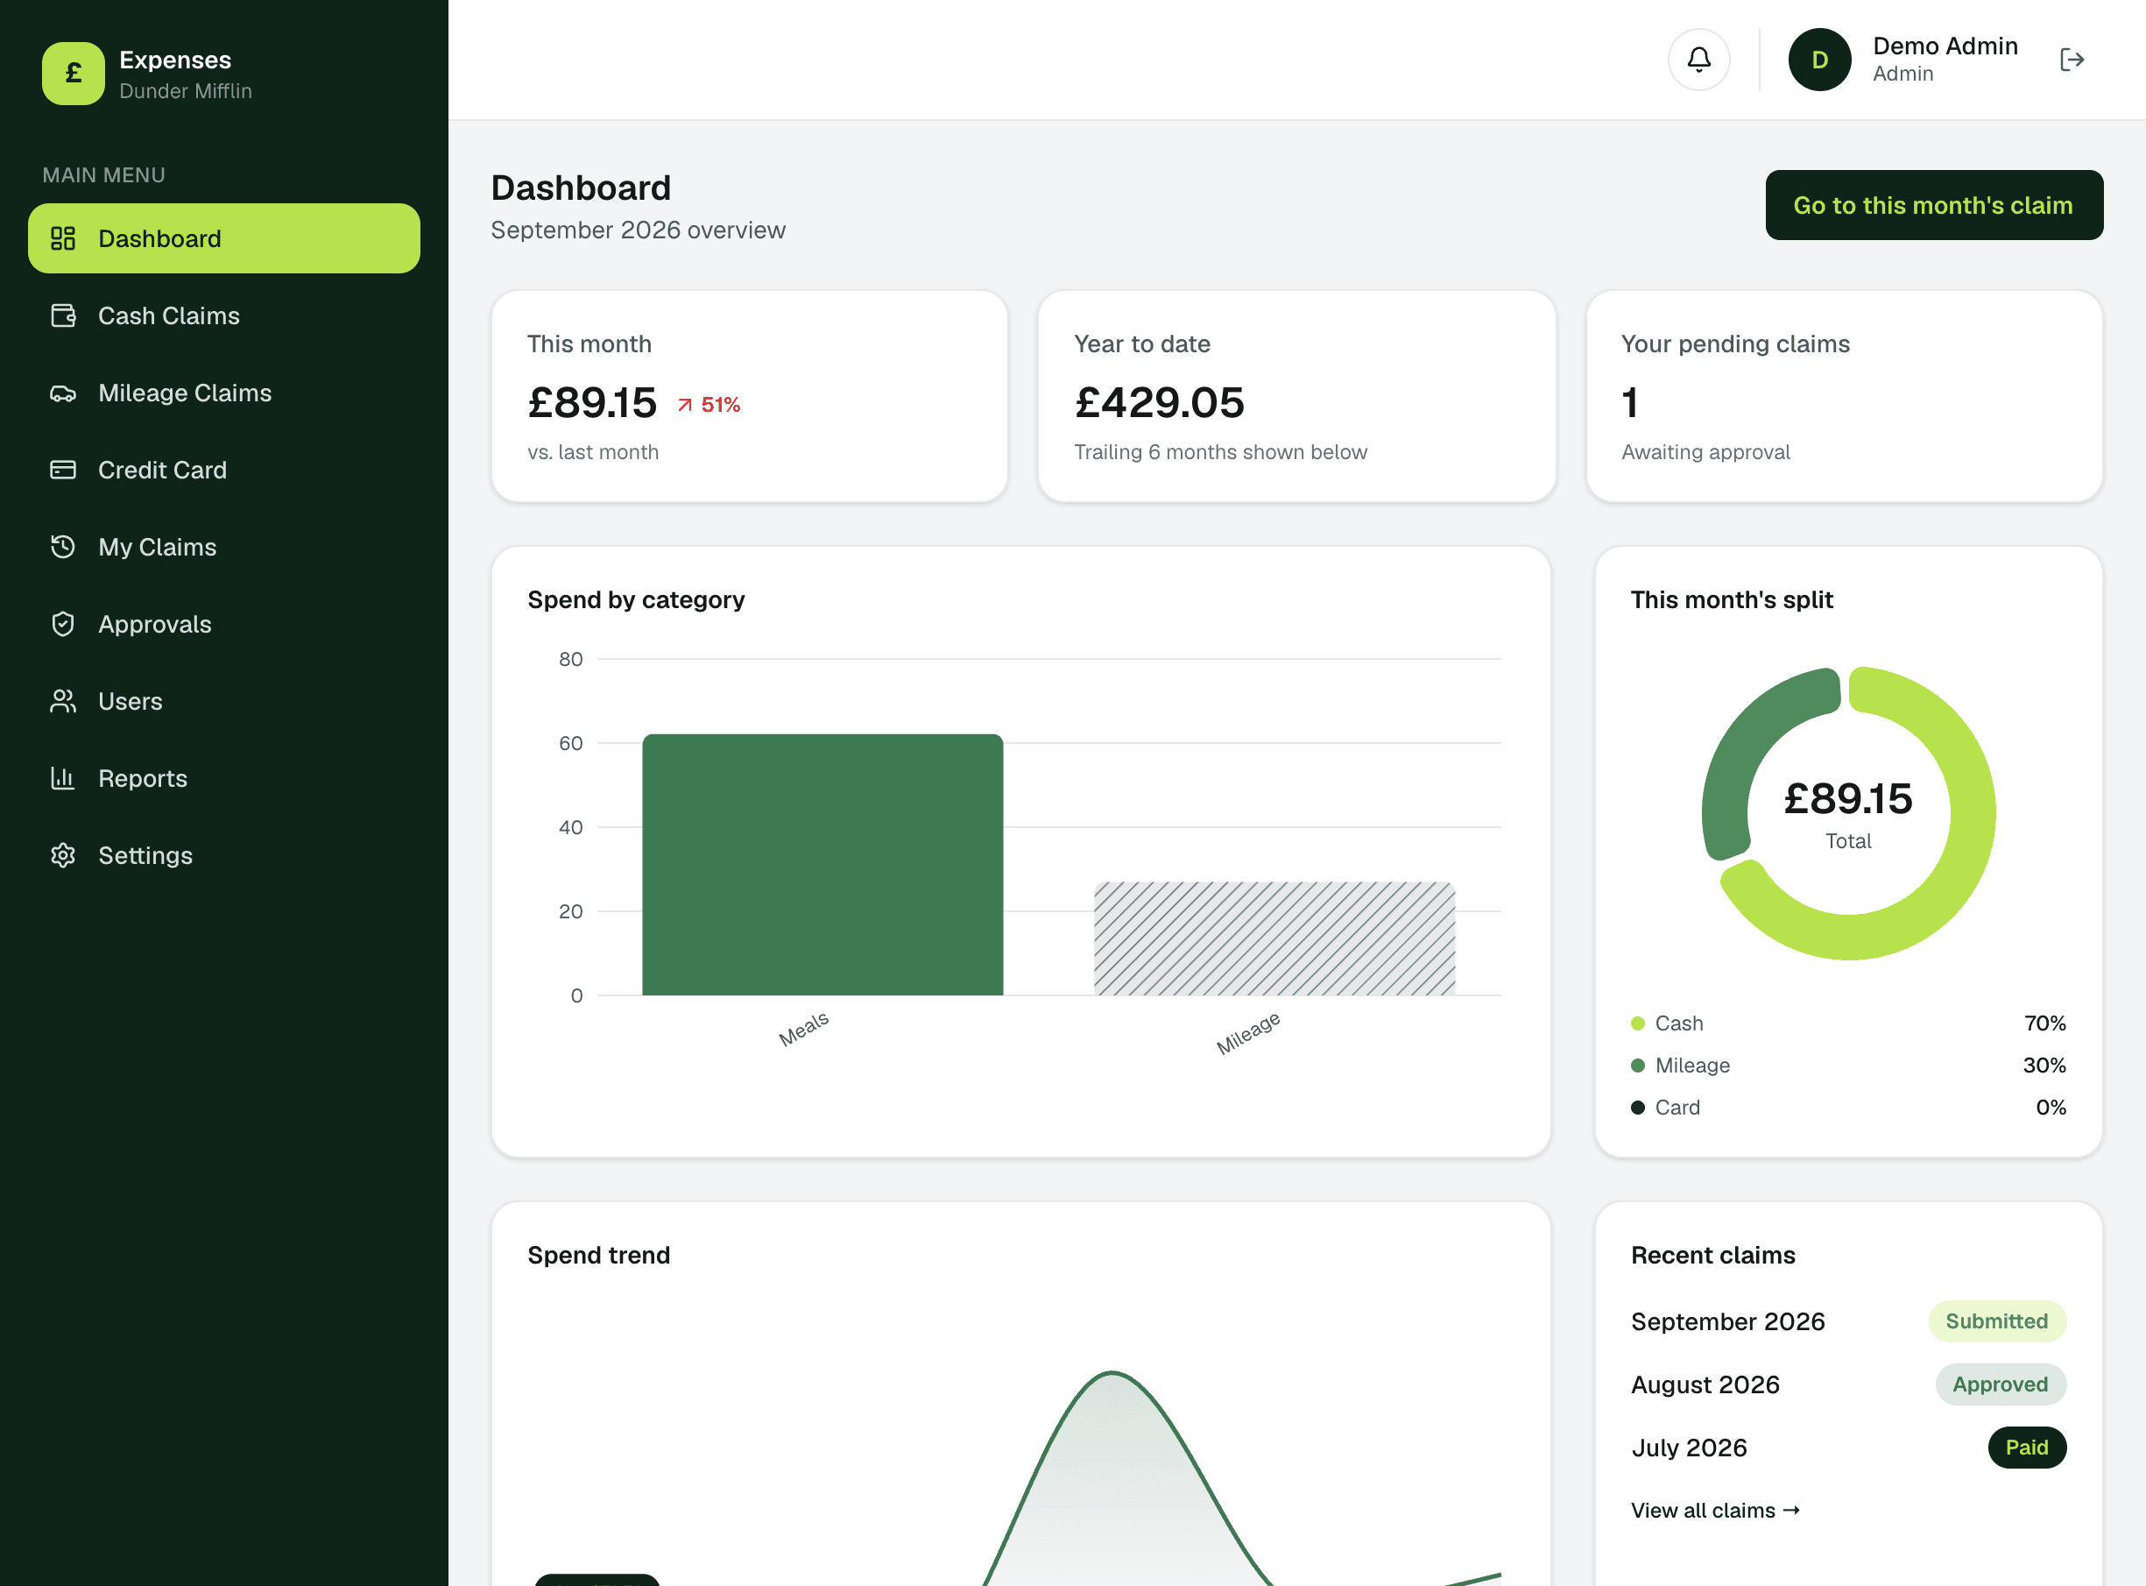Click the £429.05 year to date value
Viewport: 2146px width, 1586px height.
[1160, 402]
